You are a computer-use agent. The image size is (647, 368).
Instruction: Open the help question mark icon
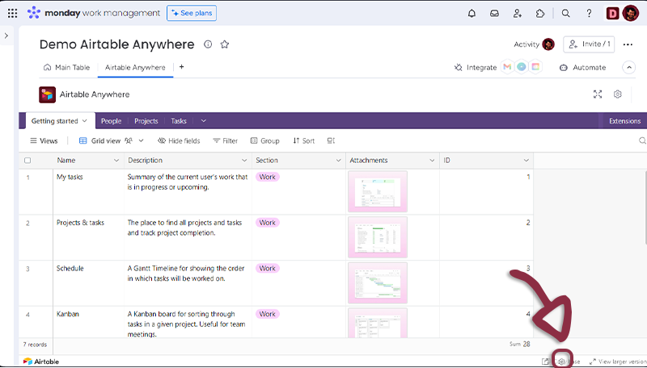(589, 13)
